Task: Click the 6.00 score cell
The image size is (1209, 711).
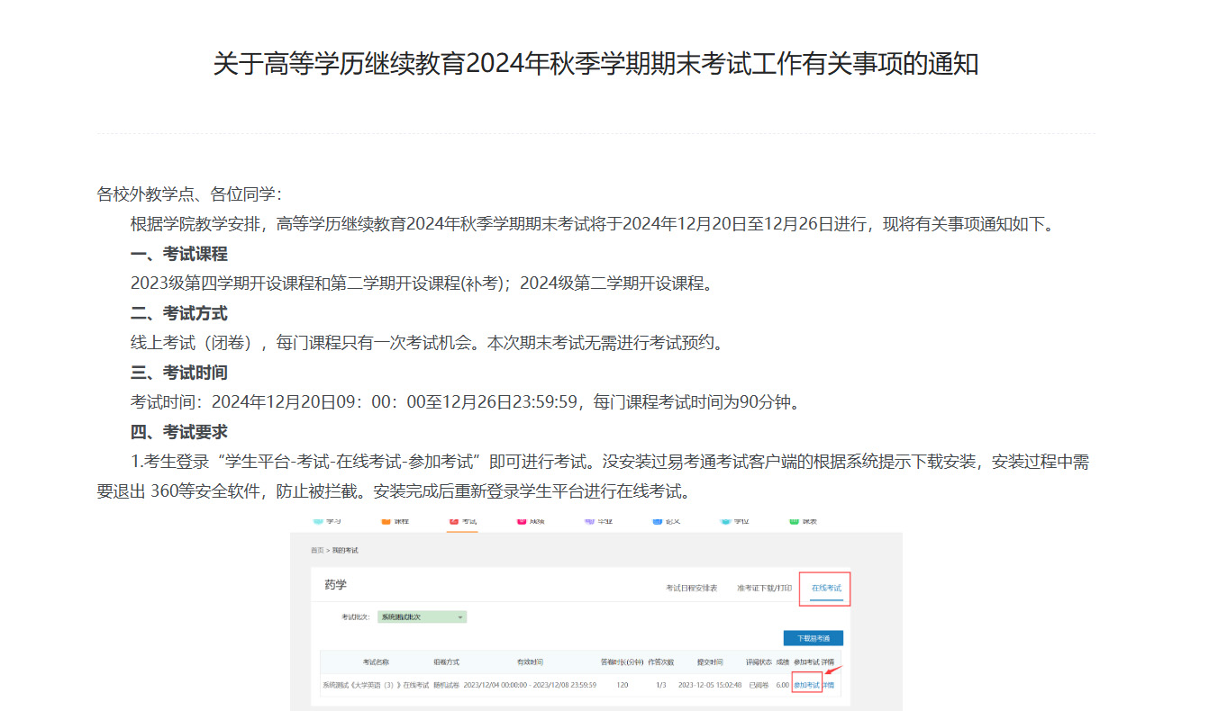Action: tap(782, 685)
